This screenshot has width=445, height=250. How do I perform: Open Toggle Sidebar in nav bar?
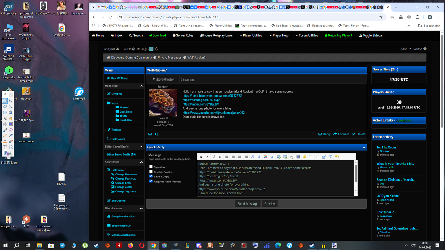[x=371, y=35]
